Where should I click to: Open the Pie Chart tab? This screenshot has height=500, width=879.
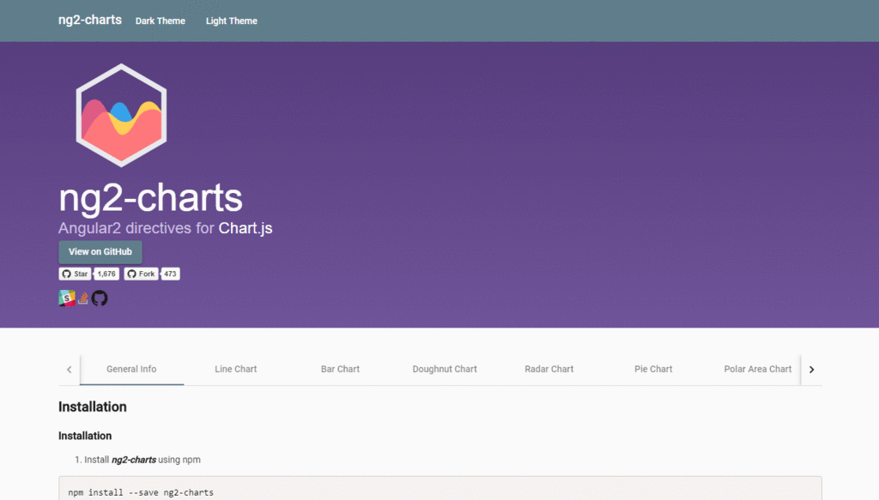[653, 369]
